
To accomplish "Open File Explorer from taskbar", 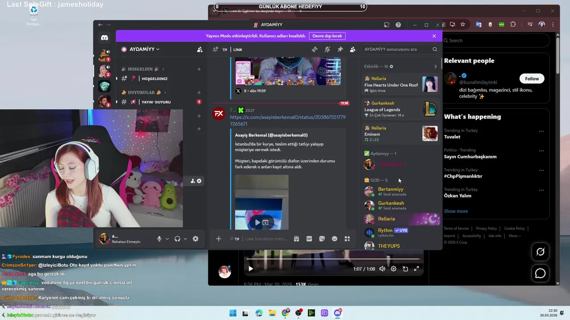I will pos(272,313).
